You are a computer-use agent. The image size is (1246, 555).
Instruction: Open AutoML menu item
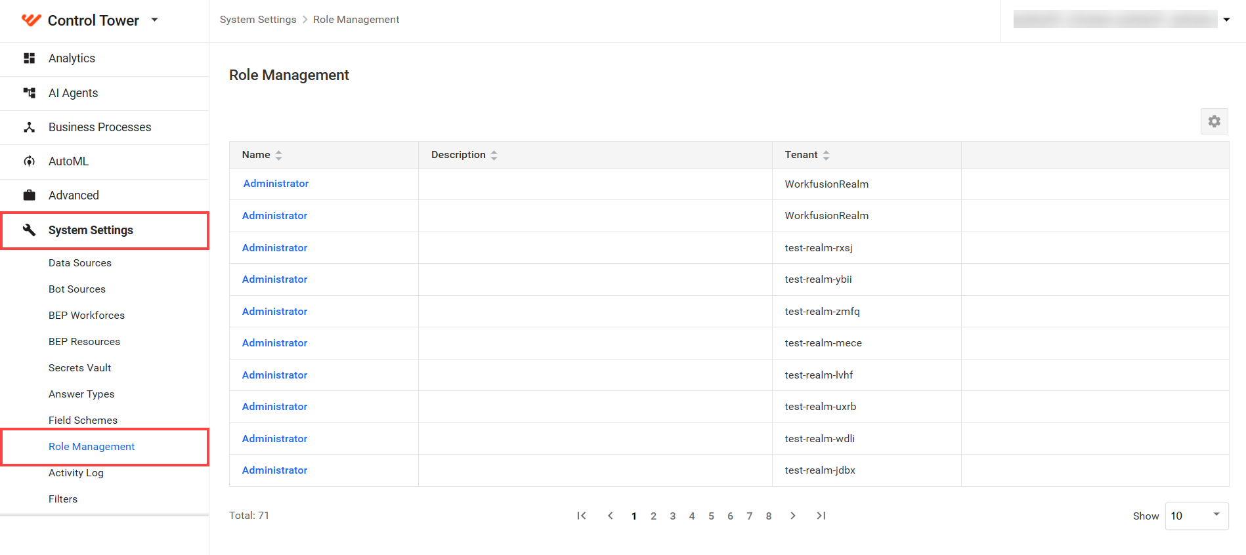(104, 161)
